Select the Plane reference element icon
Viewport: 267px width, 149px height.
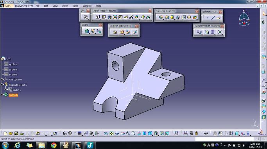(219, 18)
